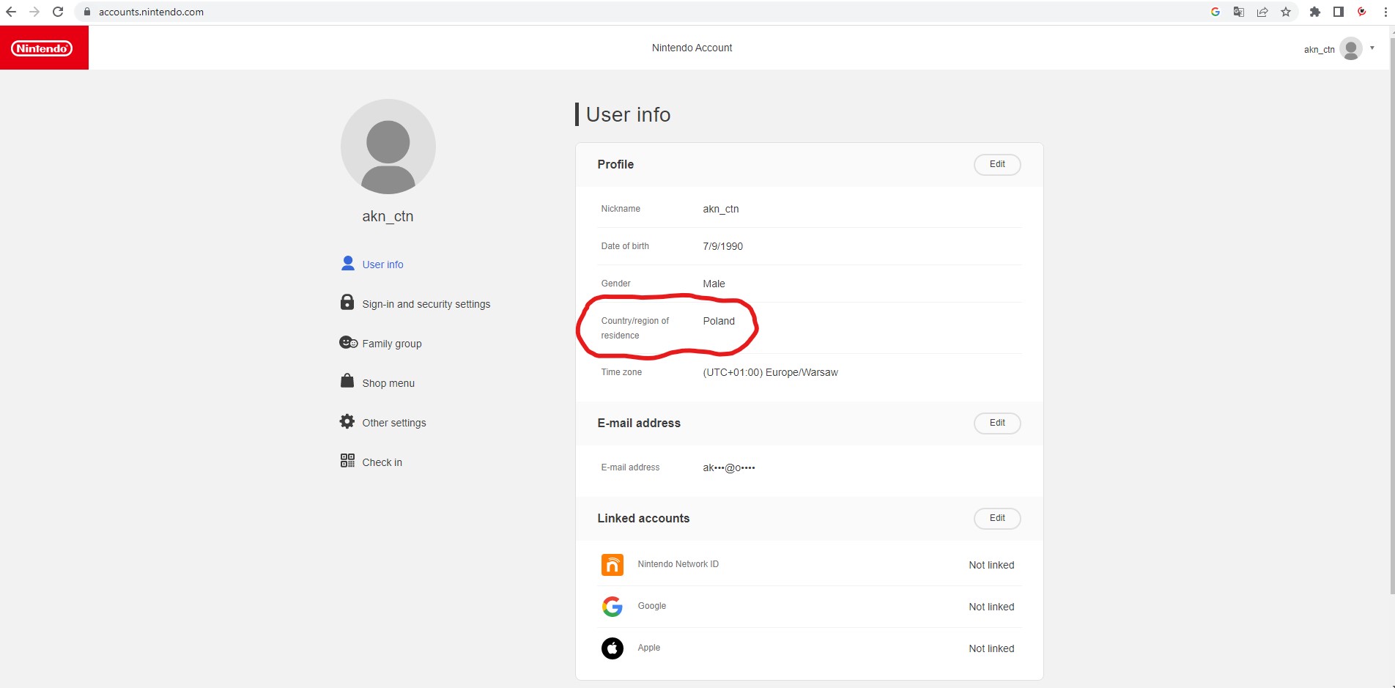Click the Family group faces icon
The image size is (1395, 688).
[x=348, y=342]
